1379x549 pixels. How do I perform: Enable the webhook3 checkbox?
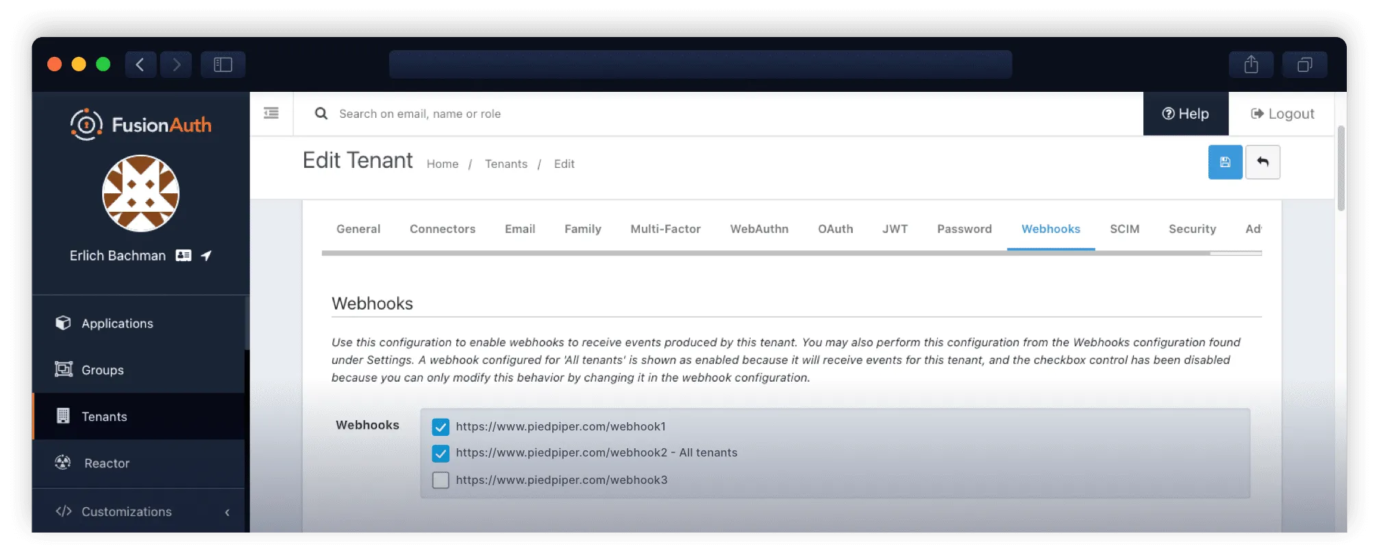(440, 480)
